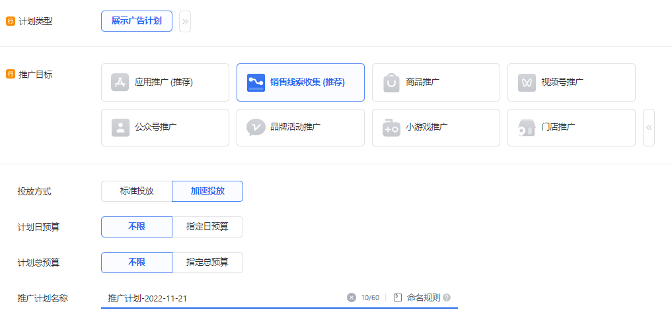Click the 投放方式 label
672x314 pixels.
pyautogui.click(x=34, y=192)
